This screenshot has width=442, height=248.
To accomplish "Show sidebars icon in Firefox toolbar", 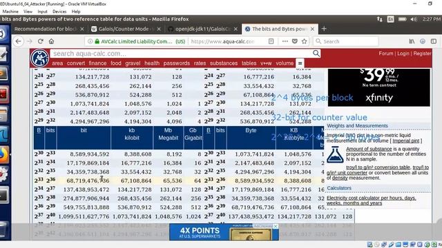I will [x=434, y=41].
